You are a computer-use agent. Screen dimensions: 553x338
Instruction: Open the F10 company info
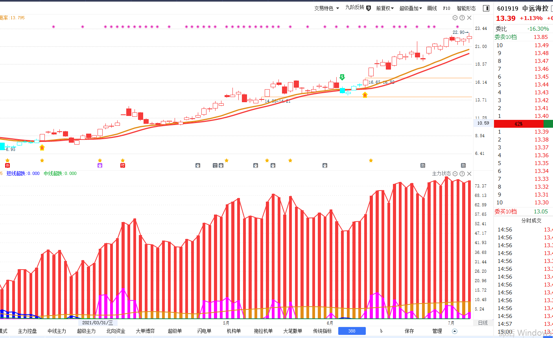coord(446,8)
